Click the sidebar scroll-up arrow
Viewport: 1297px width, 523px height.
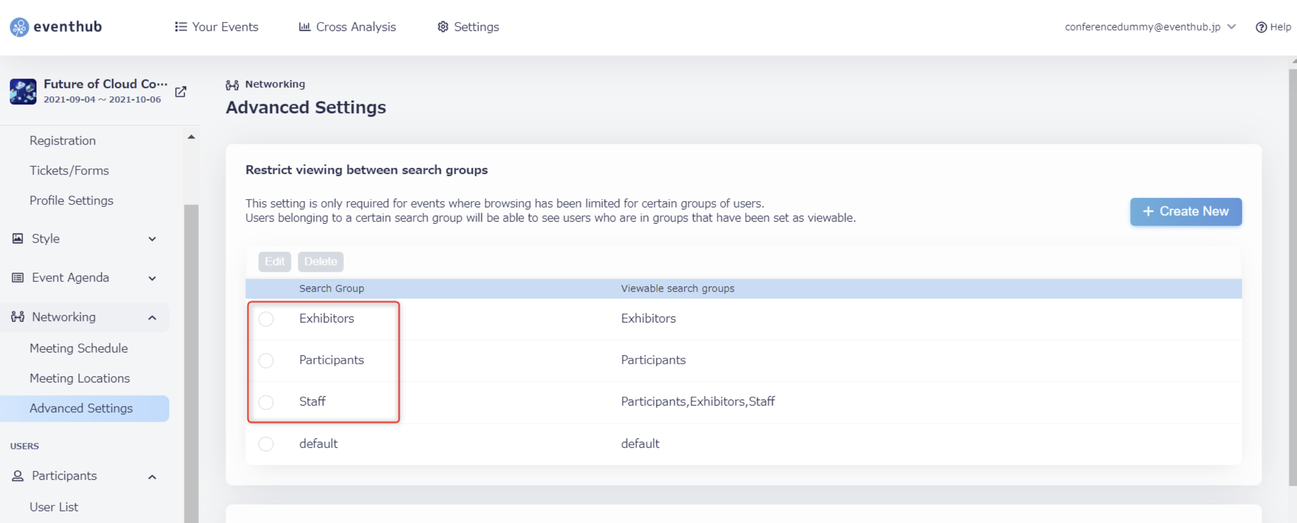click(191, 137)
